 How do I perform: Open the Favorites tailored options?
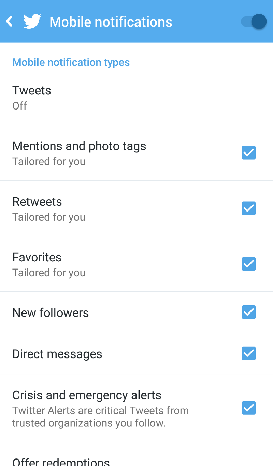tap(136, 264)
